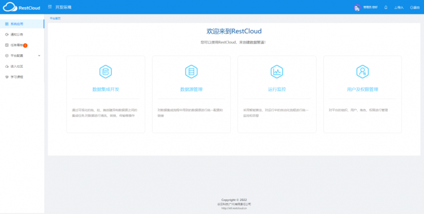
Task: Go to 进入社区 in the sidebar
Action: pos(22,66)
